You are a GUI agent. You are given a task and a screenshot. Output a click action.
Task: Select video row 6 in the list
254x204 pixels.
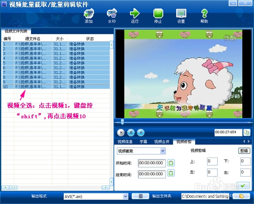point(56,68)
